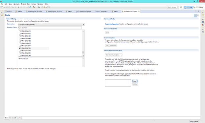The width and height of the screenshot is (205, 123).
Task: Click the Build hammer icon
Action: (x=34, y=7)
